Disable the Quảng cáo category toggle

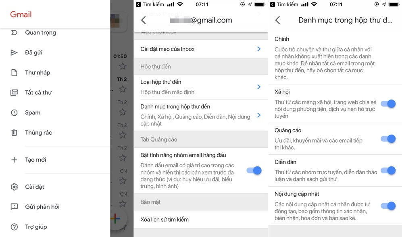[x=387, y=139]
